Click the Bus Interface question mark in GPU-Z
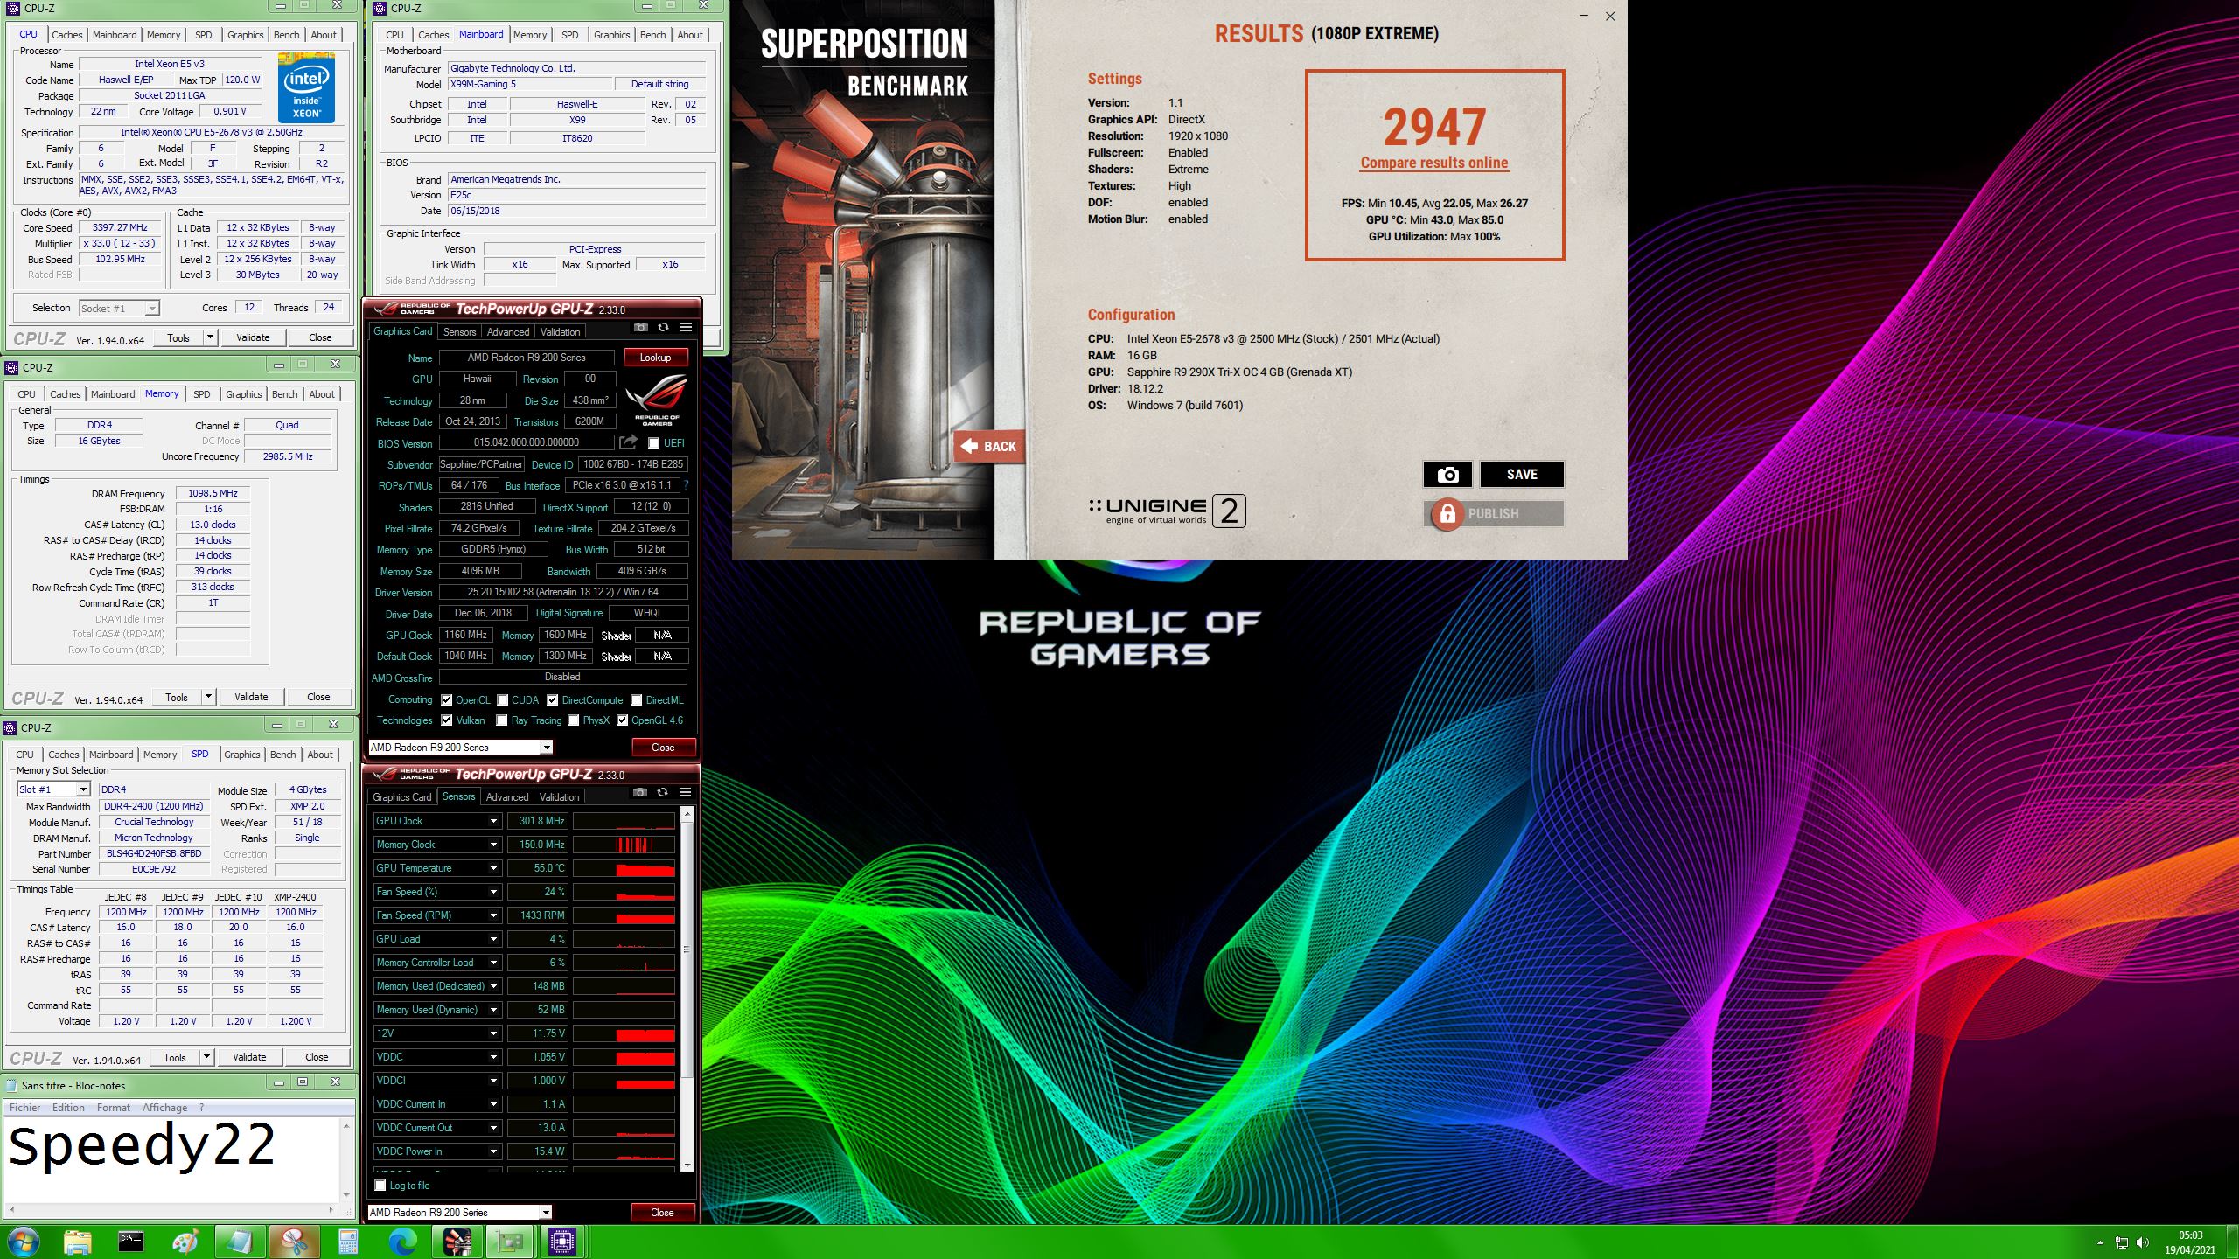The image size is (2239, 1259). (x=686, y=485)
